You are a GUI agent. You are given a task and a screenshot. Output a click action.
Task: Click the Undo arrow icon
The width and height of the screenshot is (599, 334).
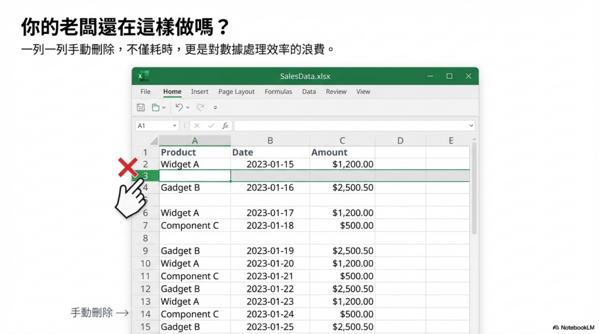point(179,107)
